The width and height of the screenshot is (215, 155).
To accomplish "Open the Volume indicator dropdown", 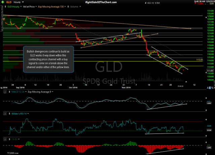I will (x=80, y=7).
